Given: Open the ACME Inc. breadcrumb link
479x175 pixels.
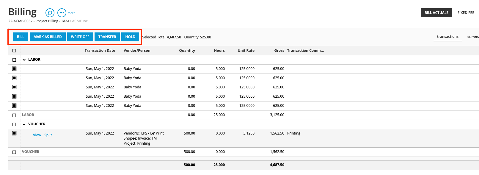Looking at the screenshot, I should click(80, 21).
